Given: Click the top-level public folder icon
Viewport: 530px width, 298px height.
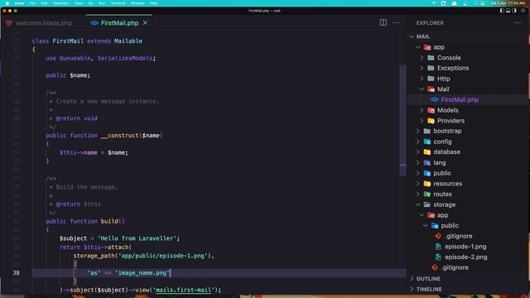Looking at the screenshot, I should click(x=427, y=173).
